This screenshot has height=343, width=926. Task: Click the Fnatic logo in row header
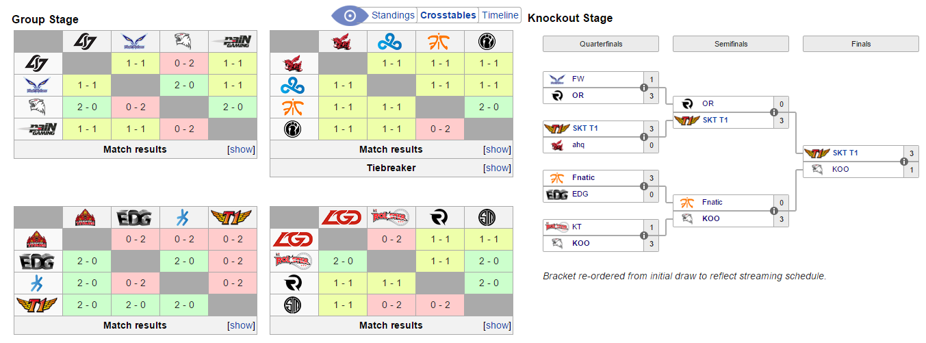click(x=294, y=107)
